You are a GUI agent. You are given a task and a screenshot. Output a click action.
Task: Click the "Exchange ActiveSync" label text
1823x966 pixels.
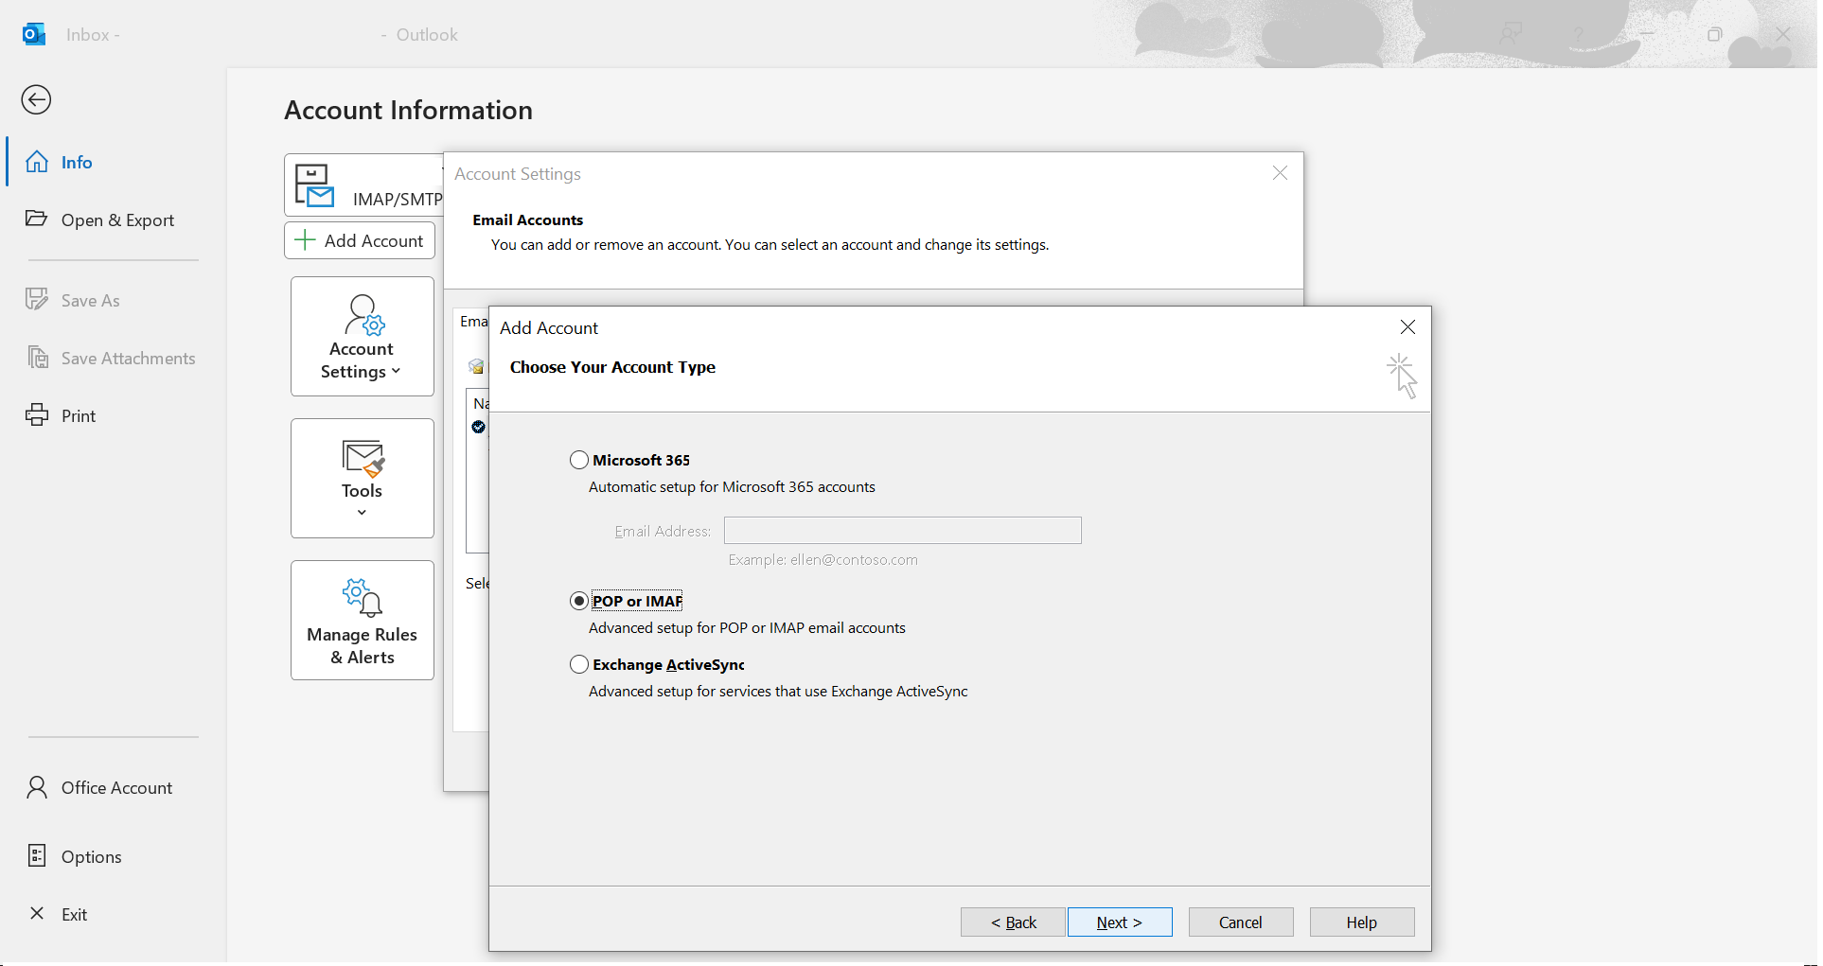[668, 664]
